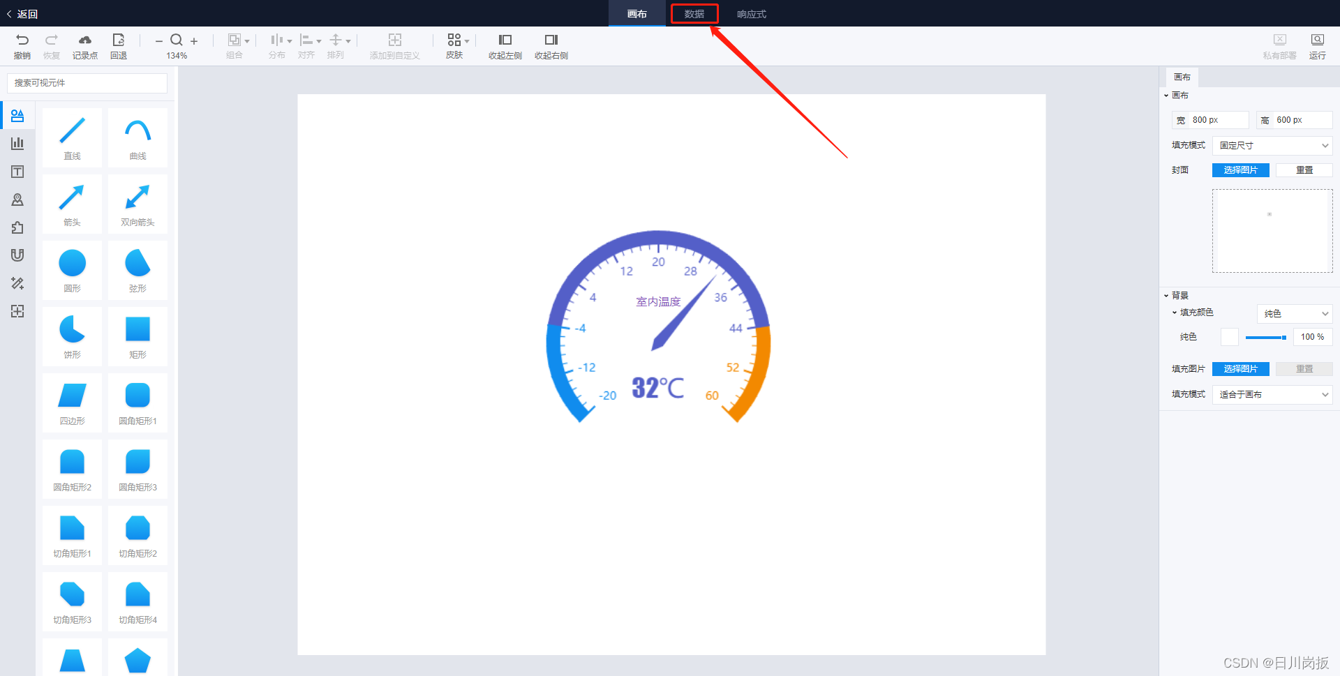Screen dimensions: 1340x676
Task: Pick the 四边形 parallelogram shape
Action: 72,403
